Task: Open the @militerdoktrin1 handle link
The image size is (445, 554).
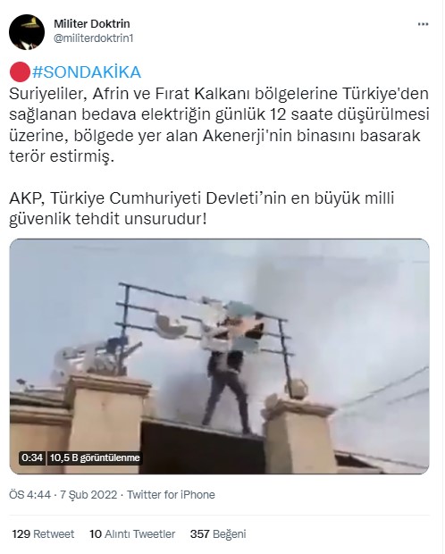Action: 93,38
